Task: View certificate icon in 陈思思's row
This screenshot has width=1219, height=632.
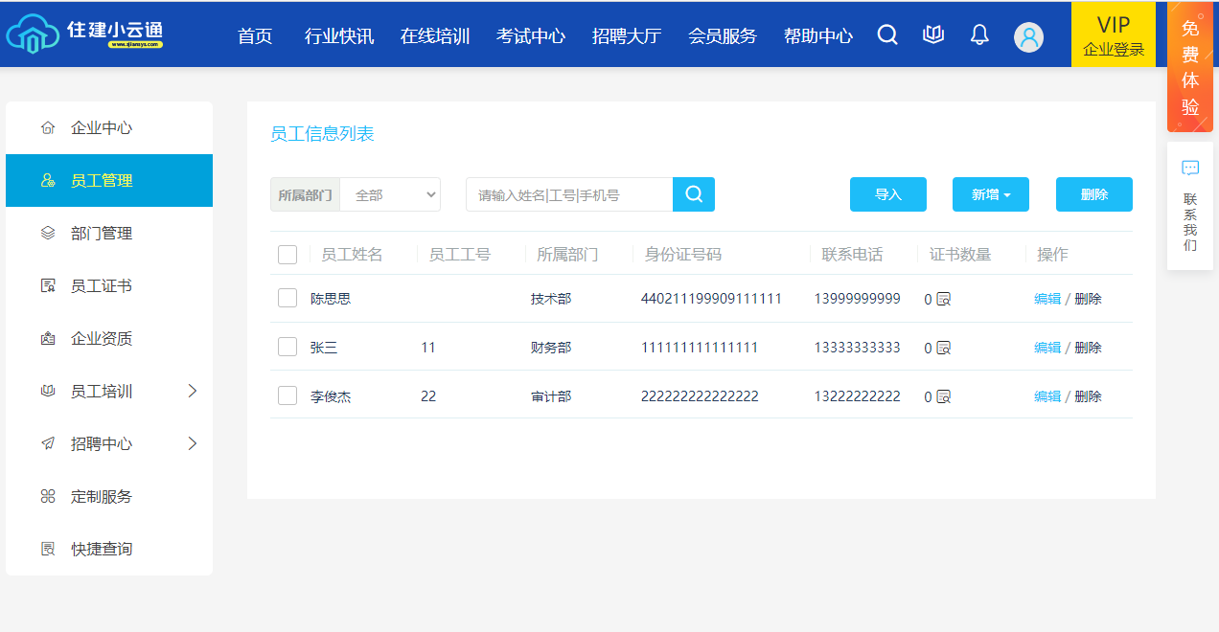Action: point(943,299)
